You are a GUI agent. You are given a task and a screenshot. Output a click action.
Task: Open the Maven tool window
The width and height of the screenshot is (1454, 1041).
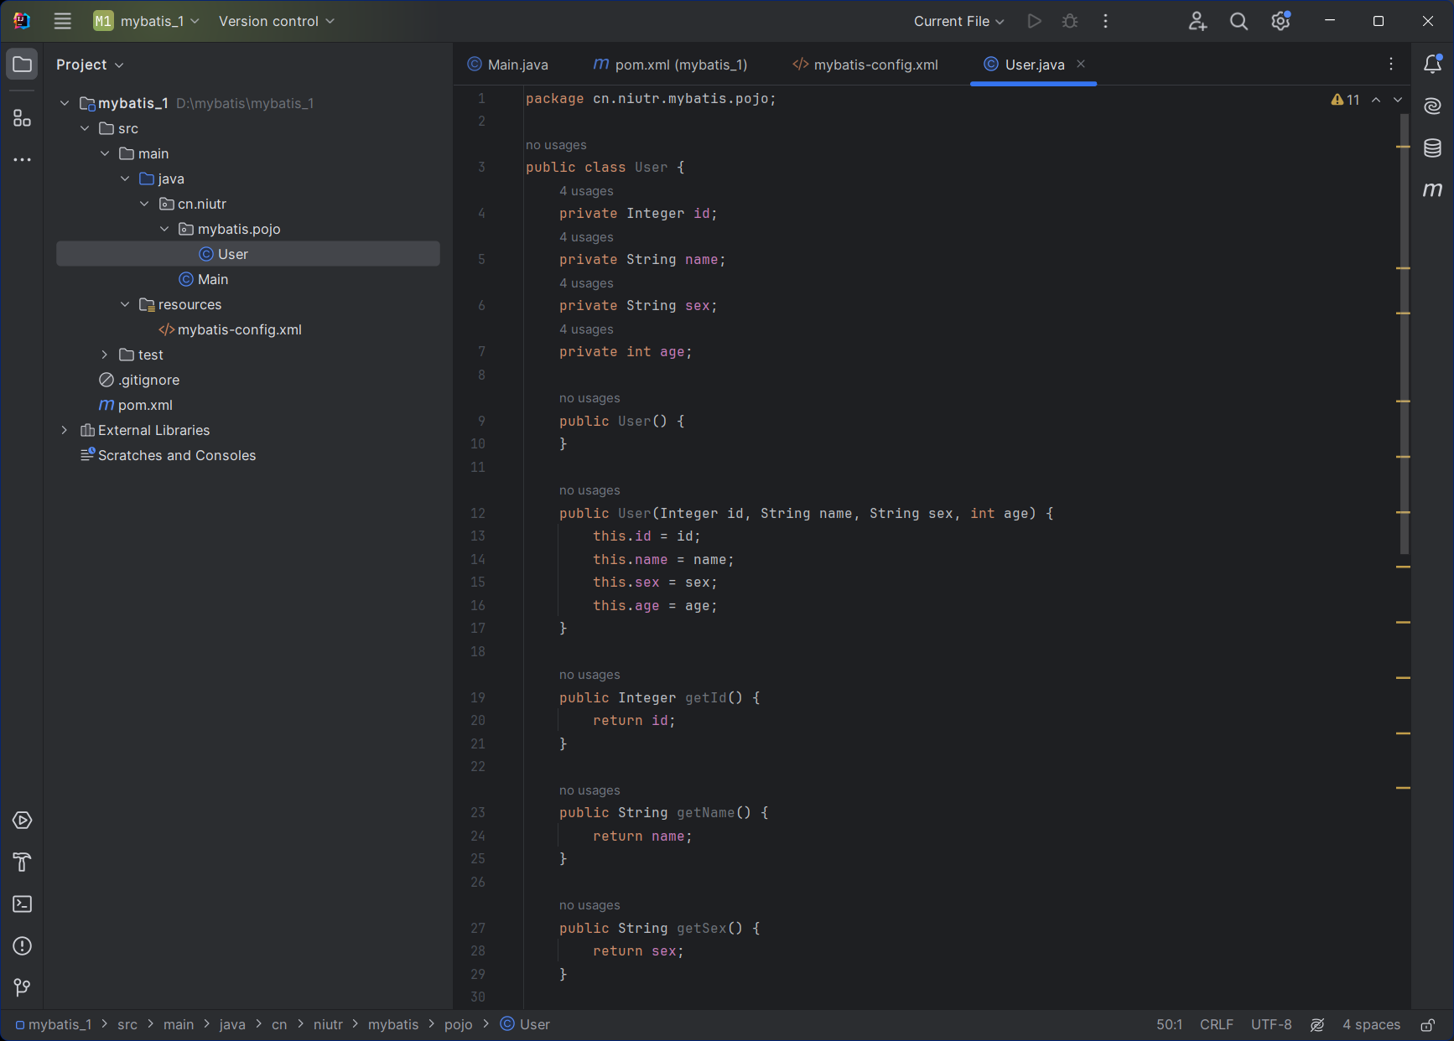pyautogui.click(x=1432, y=190)
